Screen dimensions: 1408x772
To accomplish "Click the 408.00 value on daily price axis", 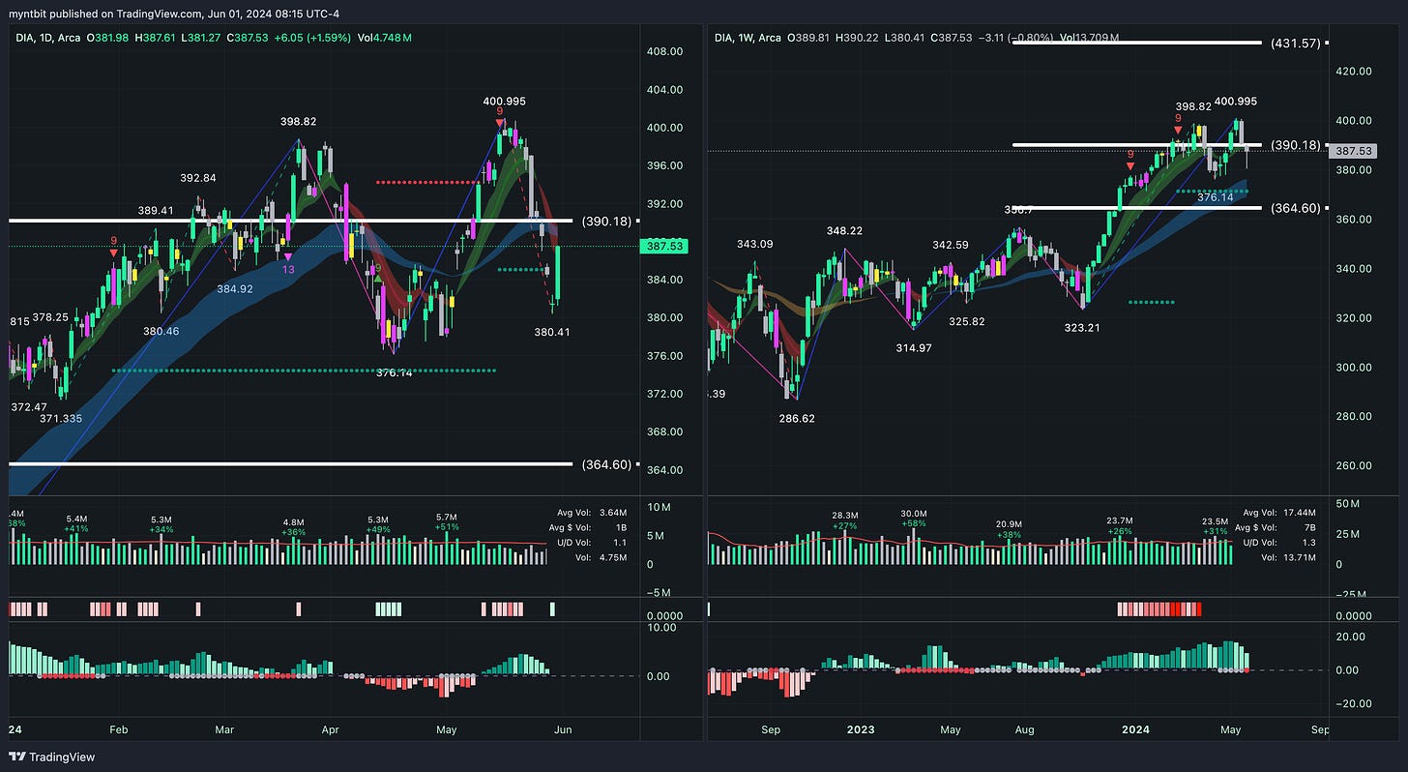I will point(664,51).
